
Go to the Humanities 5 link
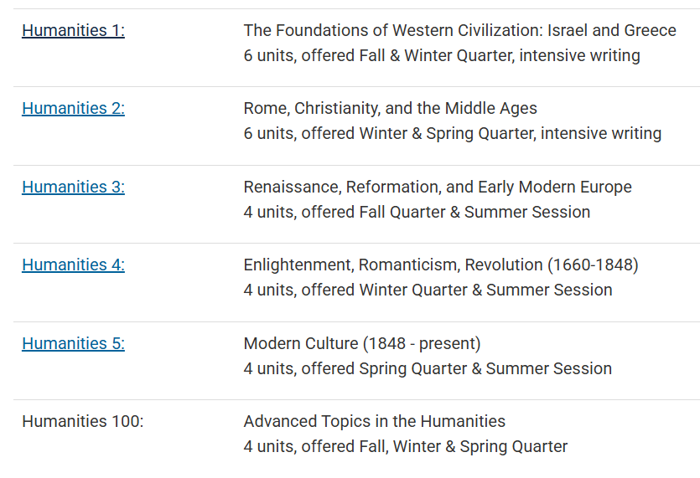click(73, 344)
